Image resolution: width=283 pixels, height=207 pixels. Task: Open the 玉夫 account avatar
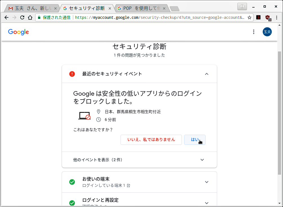coord(267,32)
